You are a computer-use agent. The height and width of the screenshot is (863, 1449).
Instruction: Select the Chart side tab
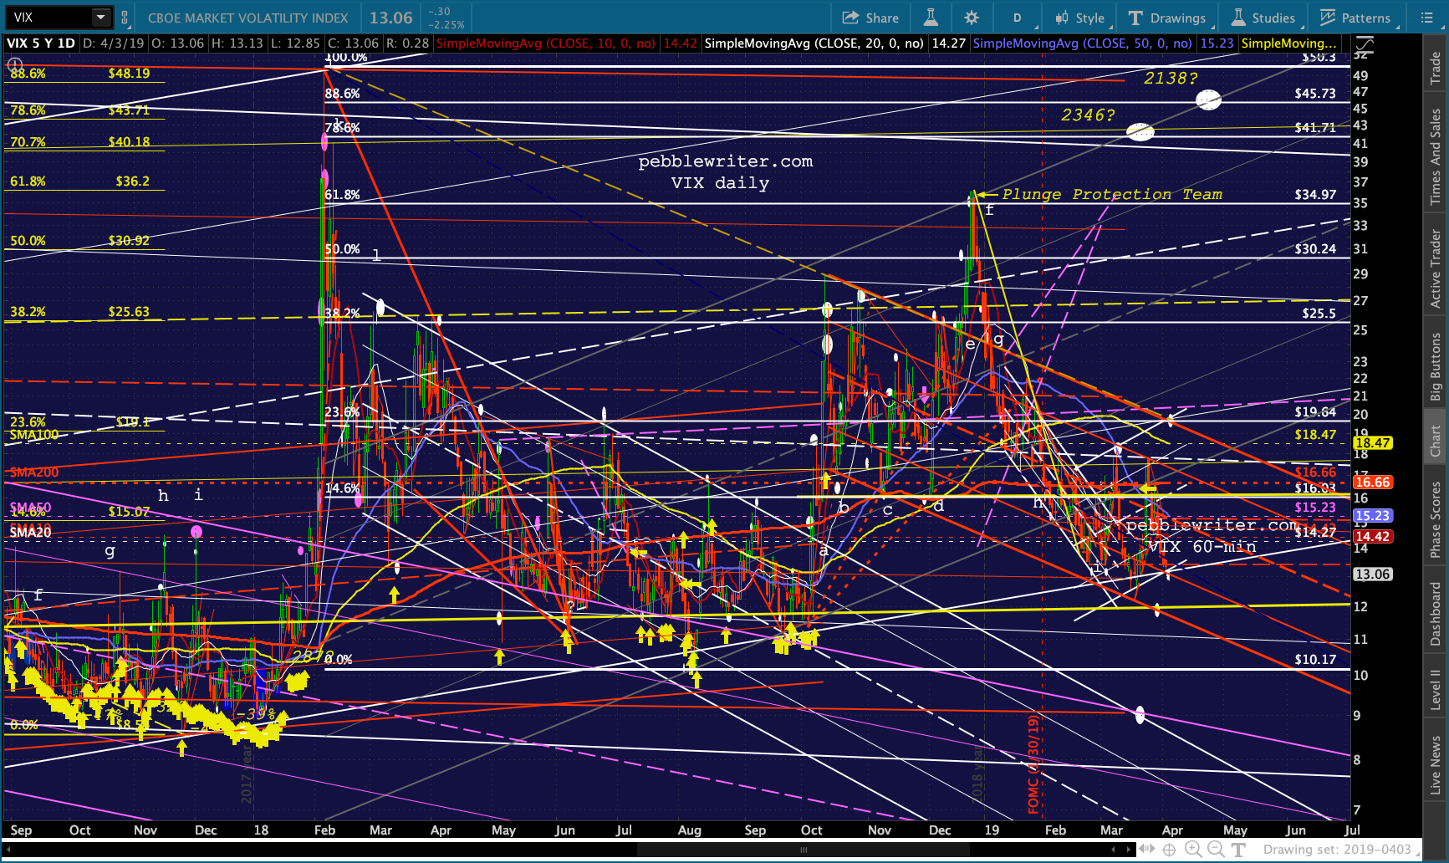[1436, 441]
